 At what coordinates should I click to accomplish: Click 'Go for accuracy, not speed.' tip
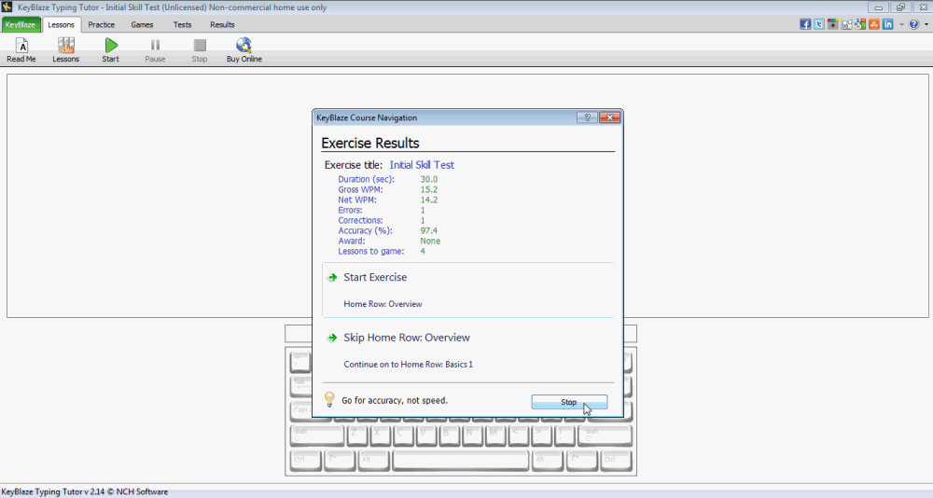click(x=395, y=400)
